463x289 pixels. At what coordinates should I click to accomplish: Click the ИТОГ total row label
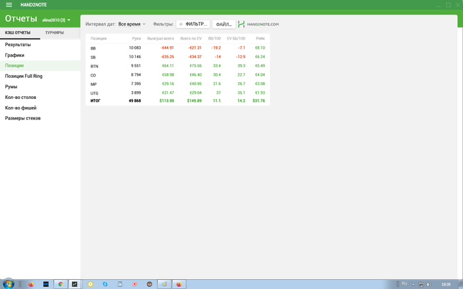(x=95, y=101)
